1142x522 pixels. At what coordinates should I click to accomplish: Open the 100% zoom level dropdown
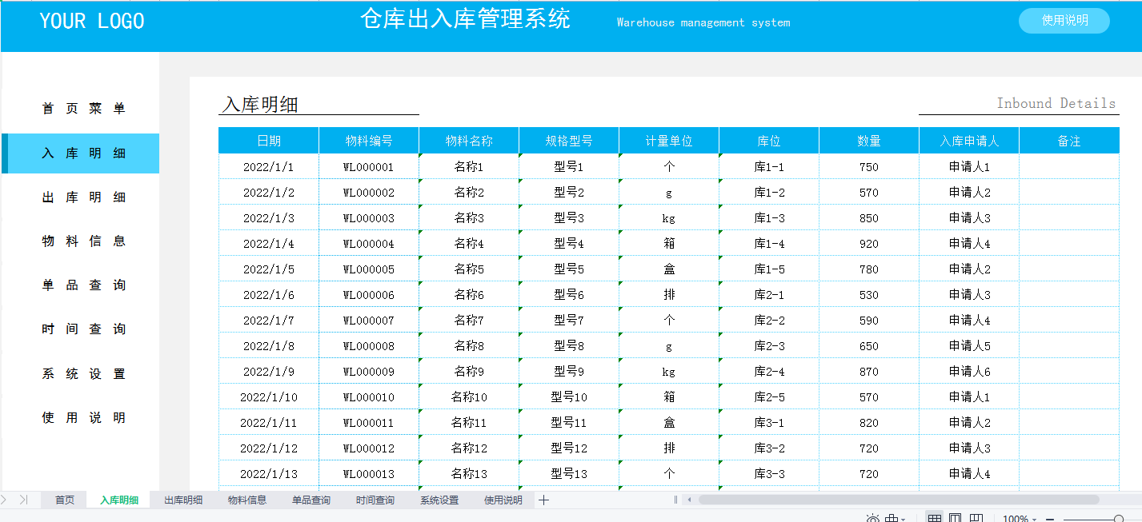pos(1020,519)
